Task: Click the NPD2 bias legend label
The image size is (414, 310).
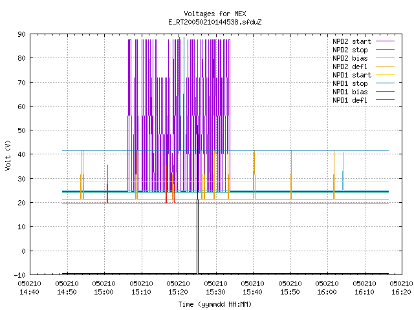Action: point(350,58)
